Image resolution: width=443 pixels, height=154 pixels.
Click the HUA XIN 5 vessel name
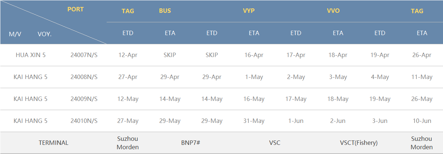coord(31,55)
